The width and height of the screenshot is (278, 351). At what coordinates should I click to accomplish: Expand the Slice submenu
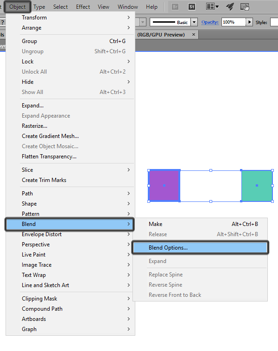70,170
